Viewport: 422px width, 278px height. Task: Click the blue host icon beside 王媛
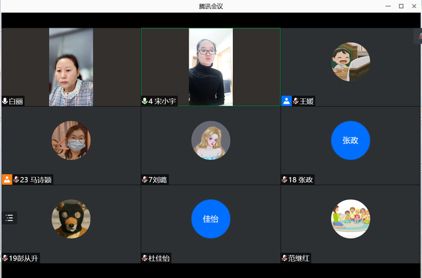coord(286,101)
